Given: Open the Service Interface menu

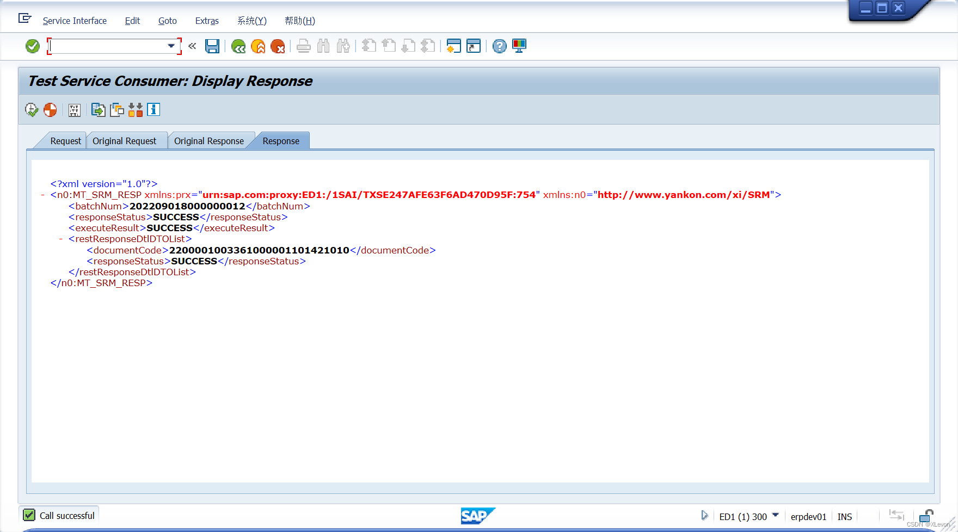Looking at the screenshot, I should (75, 21).
